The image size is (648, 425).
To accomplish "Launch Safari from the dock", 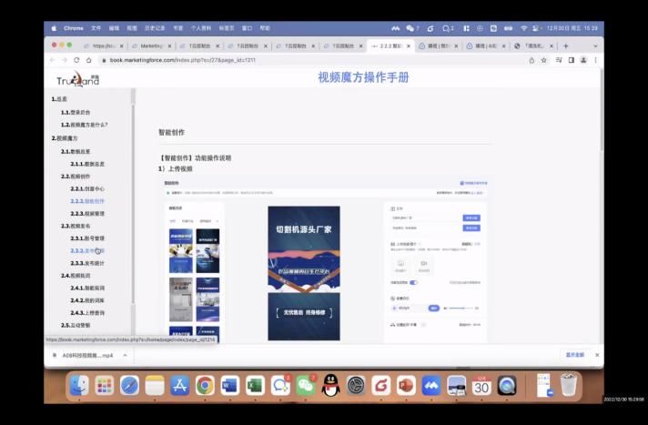I will pyautogui.click(x=130, y=386).
